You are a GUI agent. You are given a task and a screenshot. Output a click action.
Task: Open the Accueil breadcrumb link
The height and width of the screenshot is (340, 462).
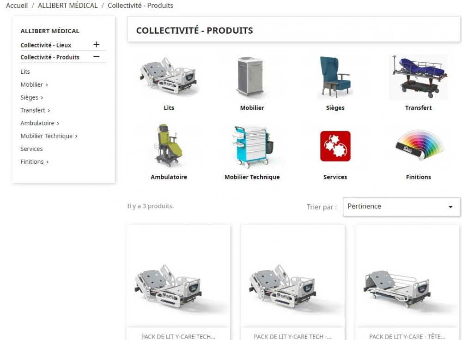pyautogui.click(x=17, y=5)
